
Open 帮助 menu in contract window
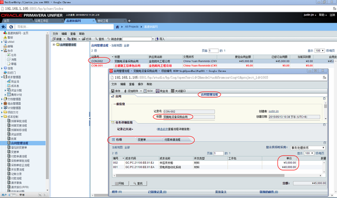(x=149, y=84)
